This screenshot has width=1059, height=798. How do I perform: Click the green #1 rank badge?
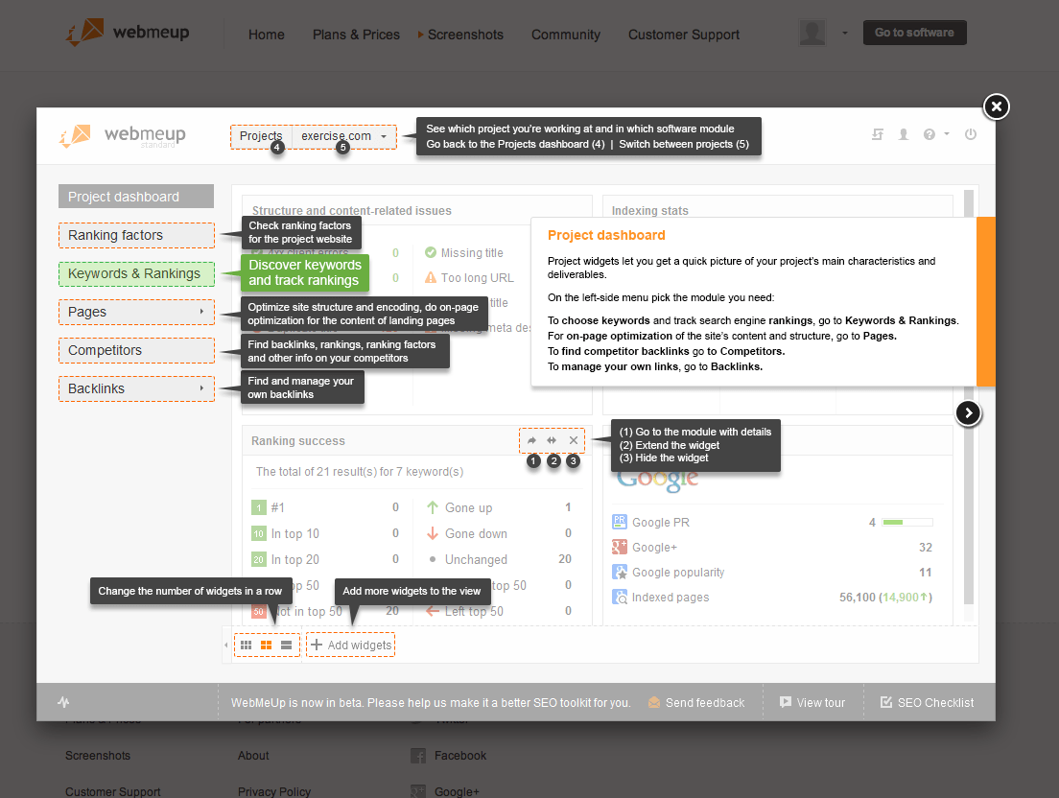pyautogui.click(x=259, y=507)
